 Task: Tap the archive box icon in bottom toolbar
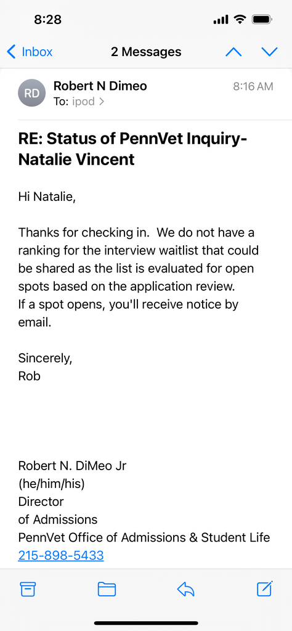tap(28, 590)
